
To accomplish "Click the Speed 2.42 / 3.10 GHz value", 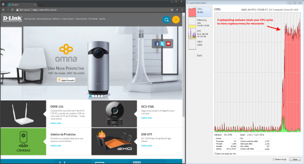I will [256, 135].
